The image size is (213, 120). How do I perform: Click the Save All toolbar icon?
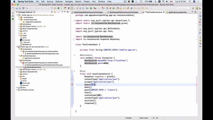point(20,8)
